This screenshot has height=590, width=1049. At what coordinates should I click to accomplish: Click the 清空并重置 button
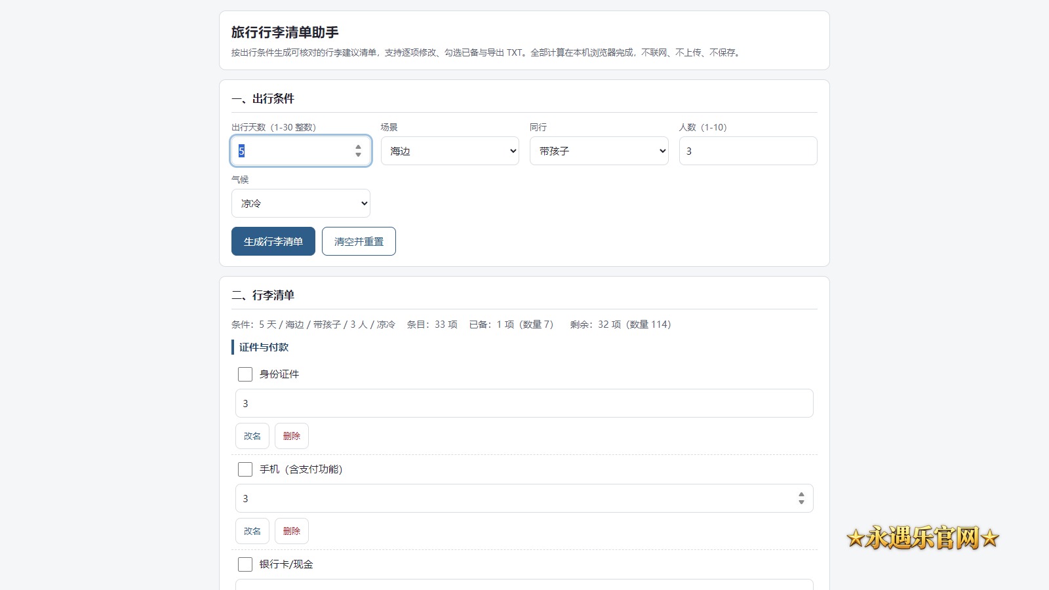pos(359,241)
